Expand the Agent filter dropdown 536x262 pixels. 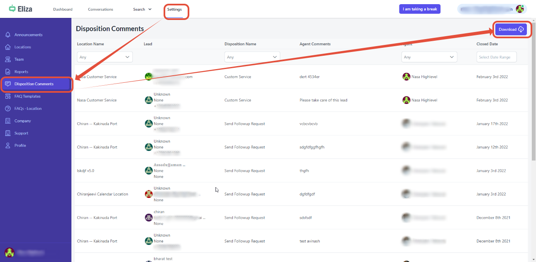tap(429, 57)
